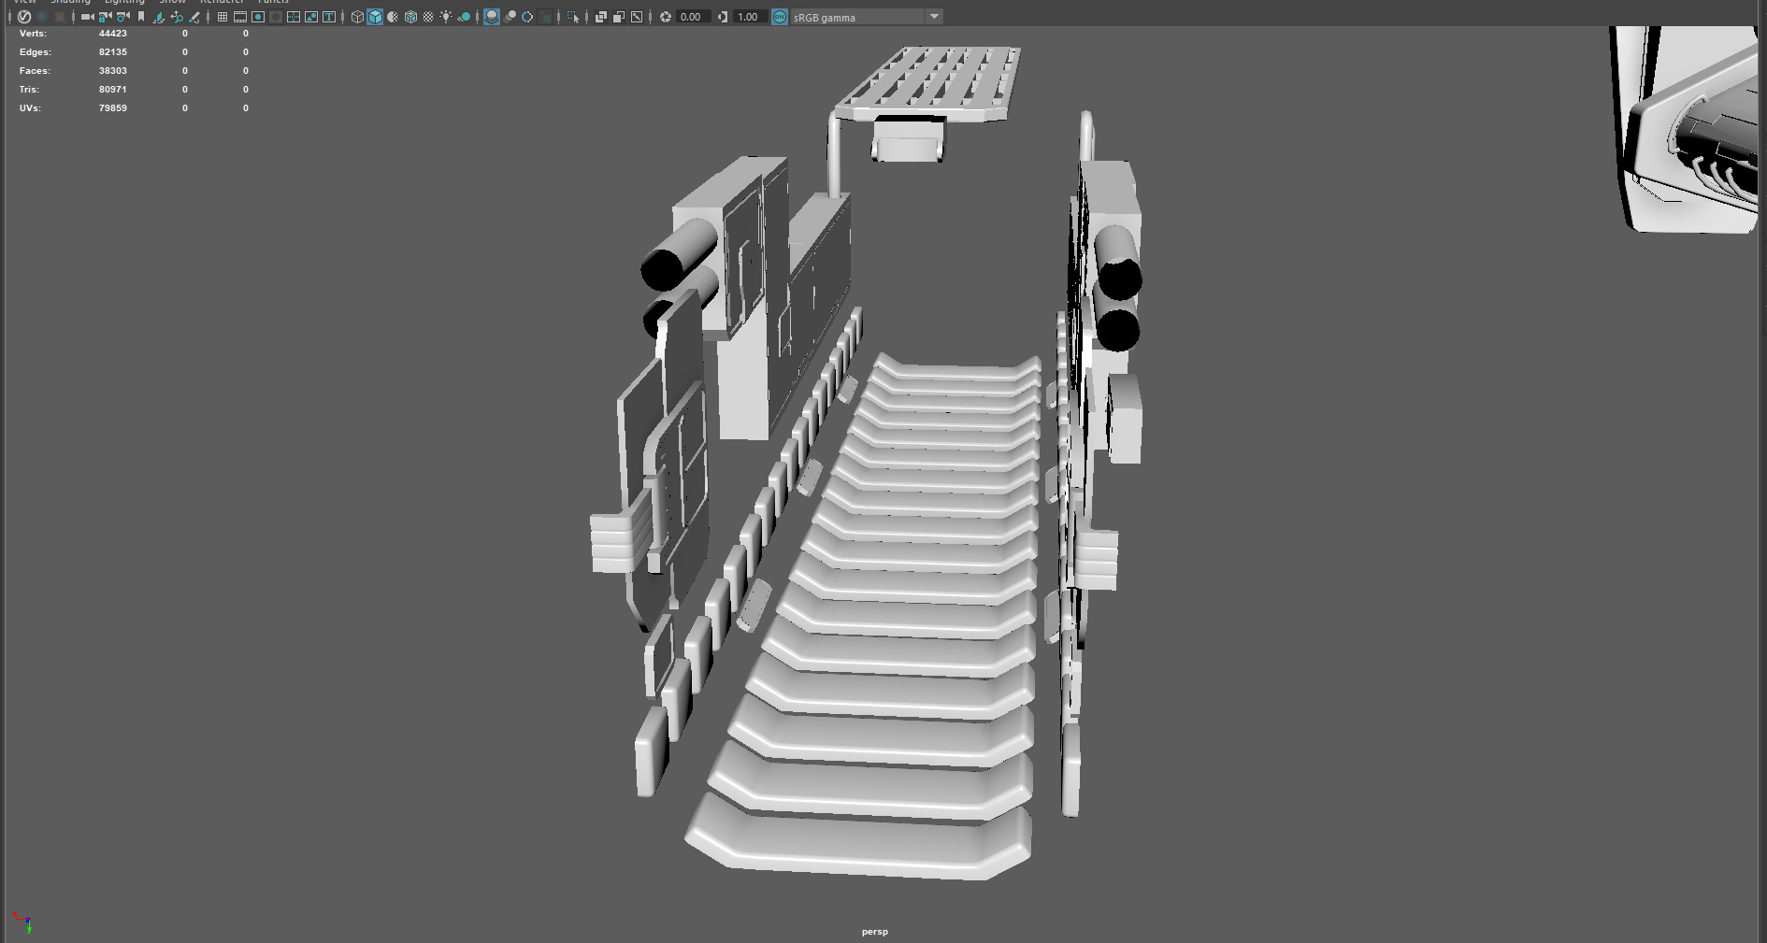
Task: Toggle the Field Chart overlay
Action: [294, 17]
